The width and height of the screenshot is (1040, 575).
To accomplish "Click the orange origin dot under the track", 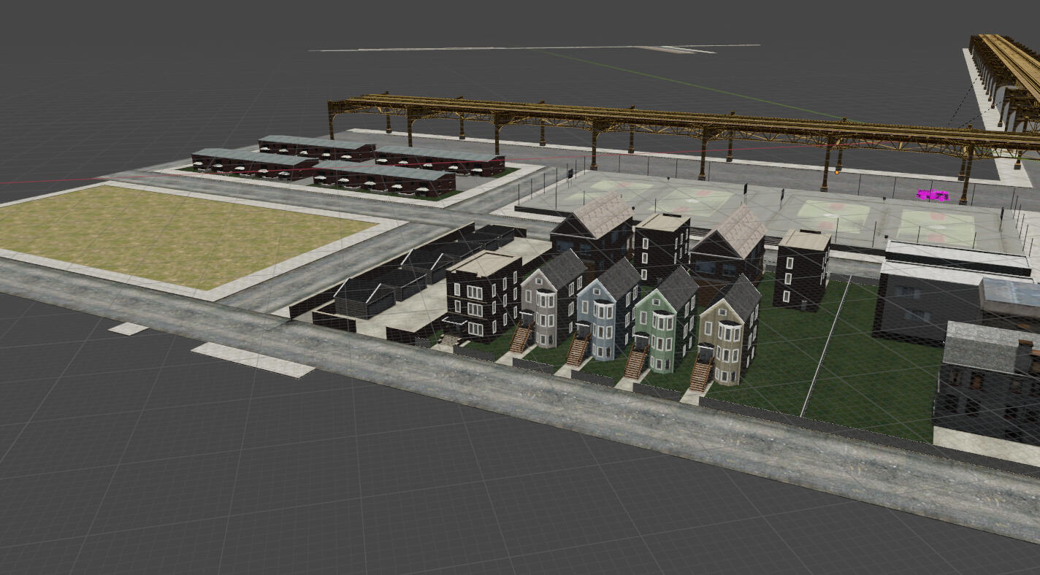I will tap(836, 173).
